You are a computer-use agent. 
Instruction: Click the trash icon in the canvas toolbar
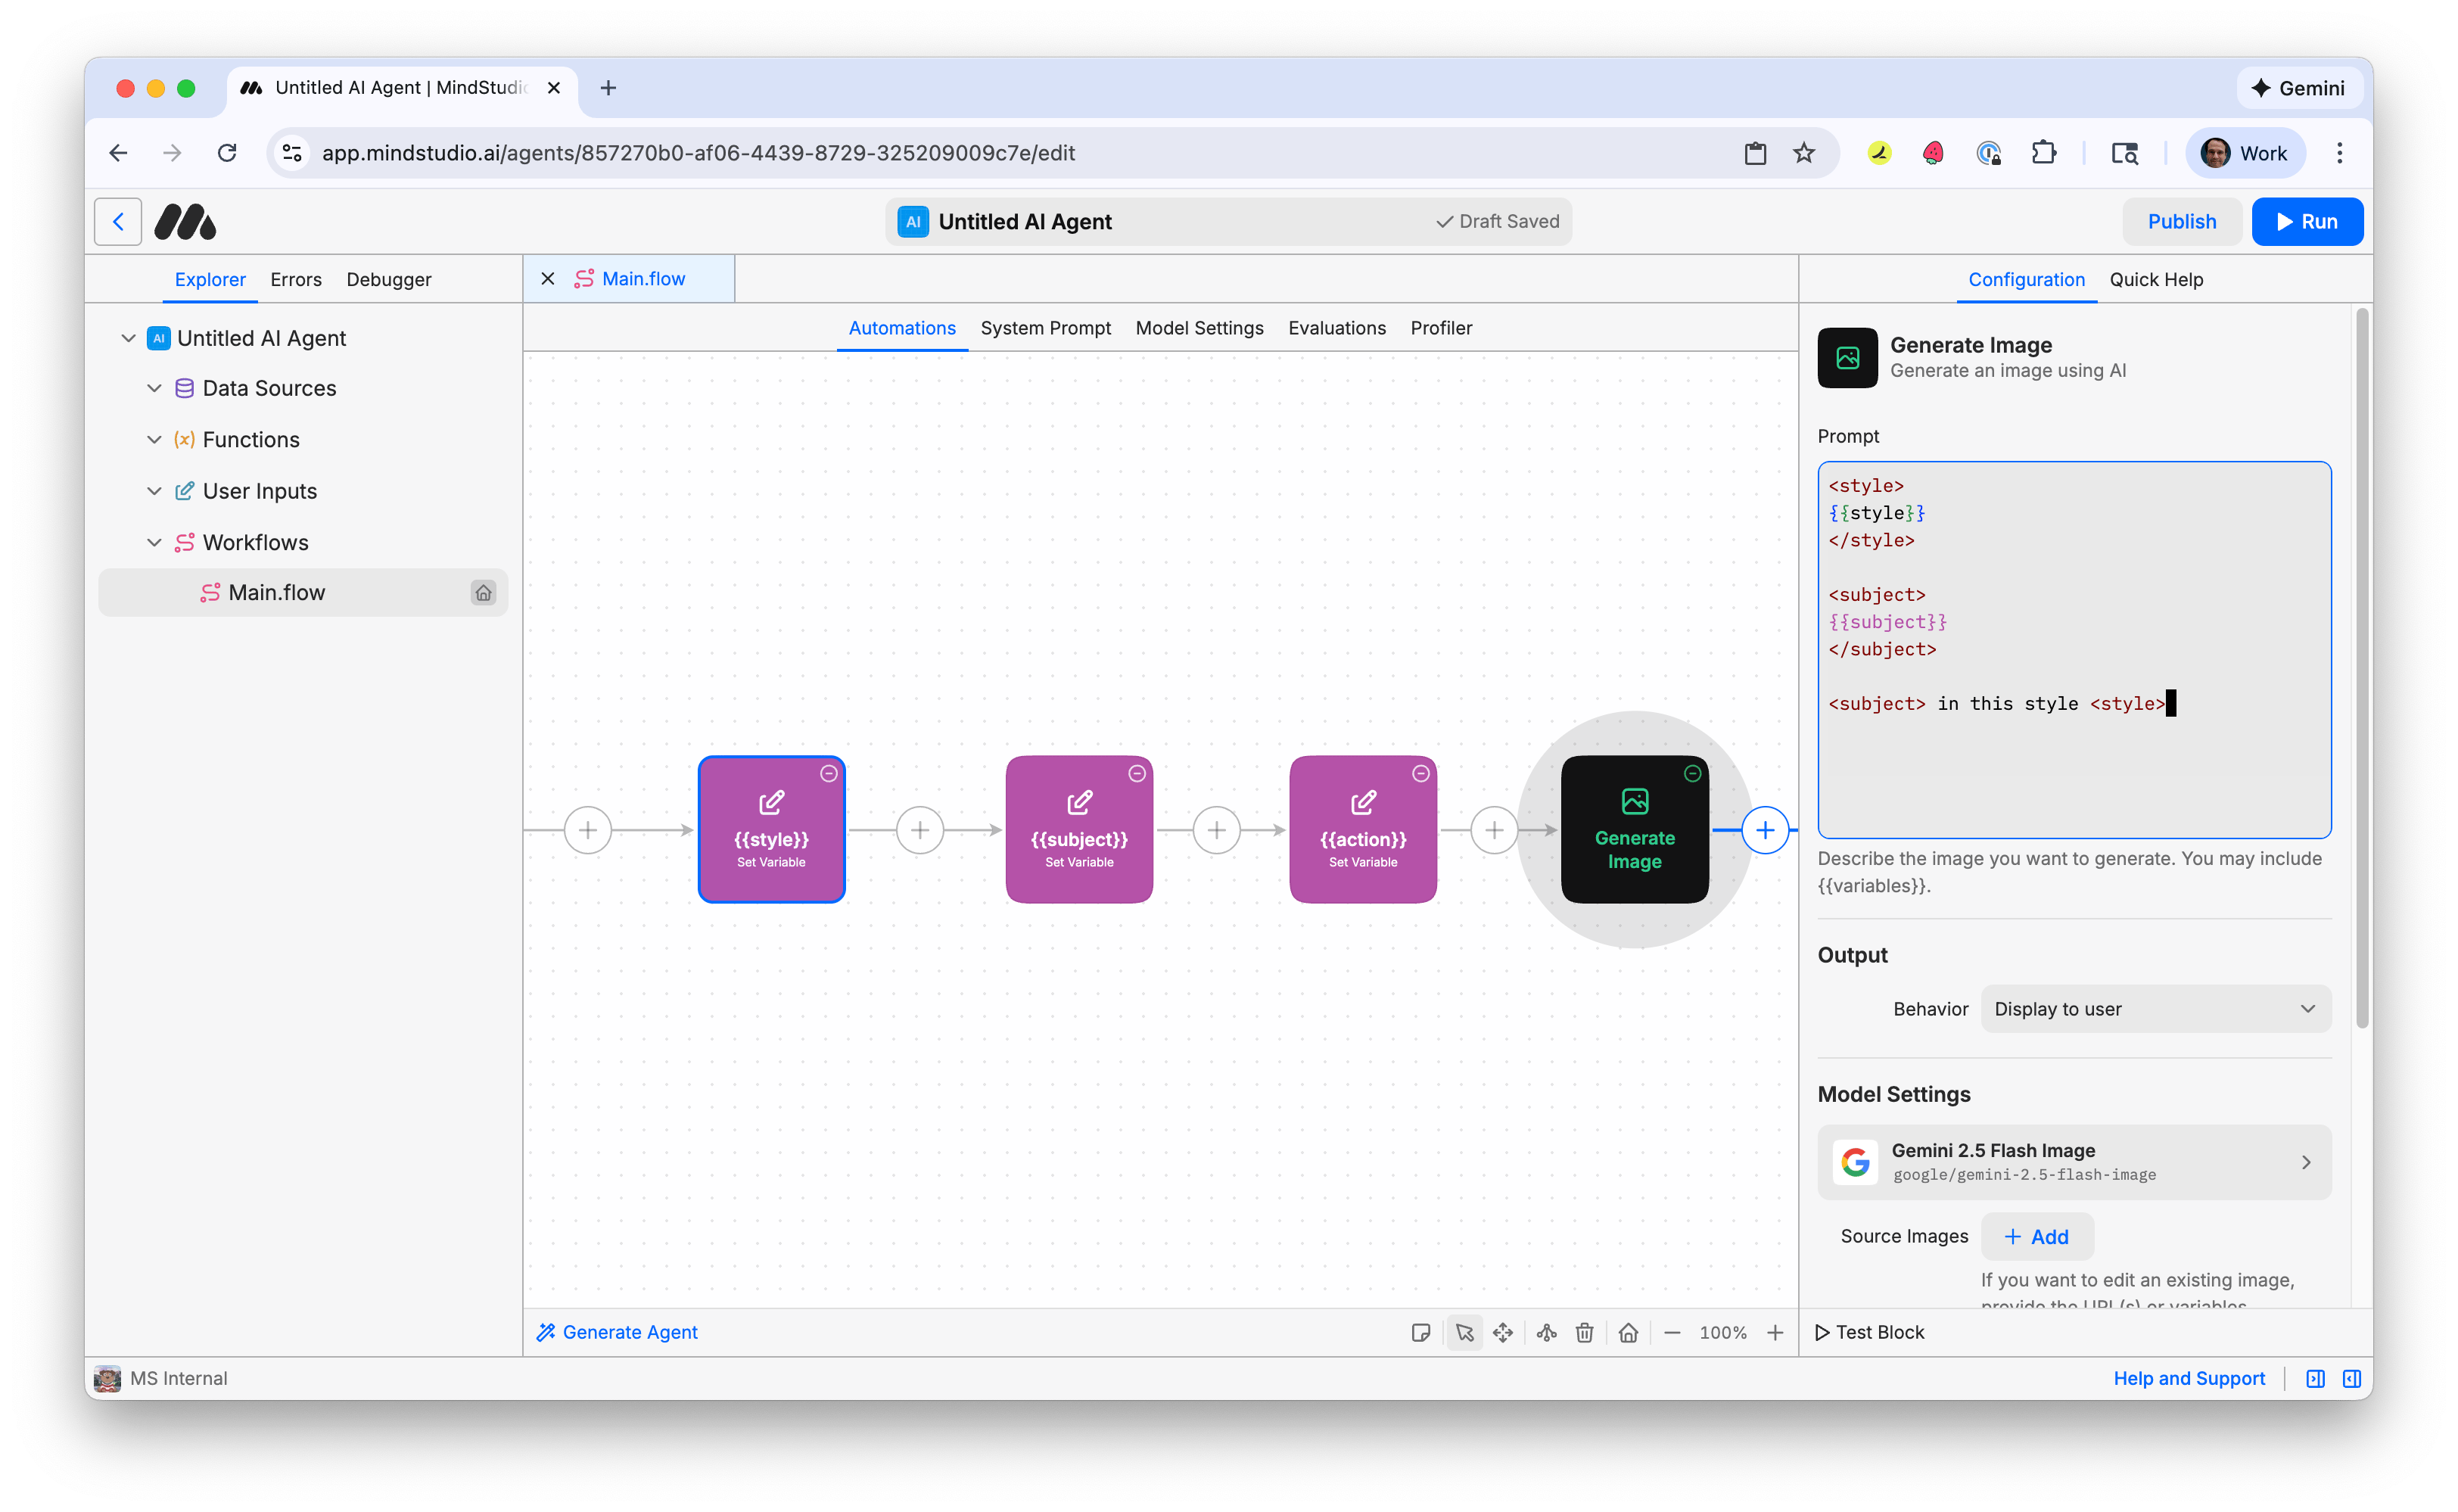1585,1333
